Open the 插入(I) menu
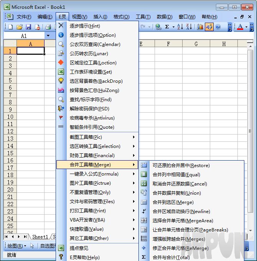Viewport: 257px width, 261px height. click(100, 17)
